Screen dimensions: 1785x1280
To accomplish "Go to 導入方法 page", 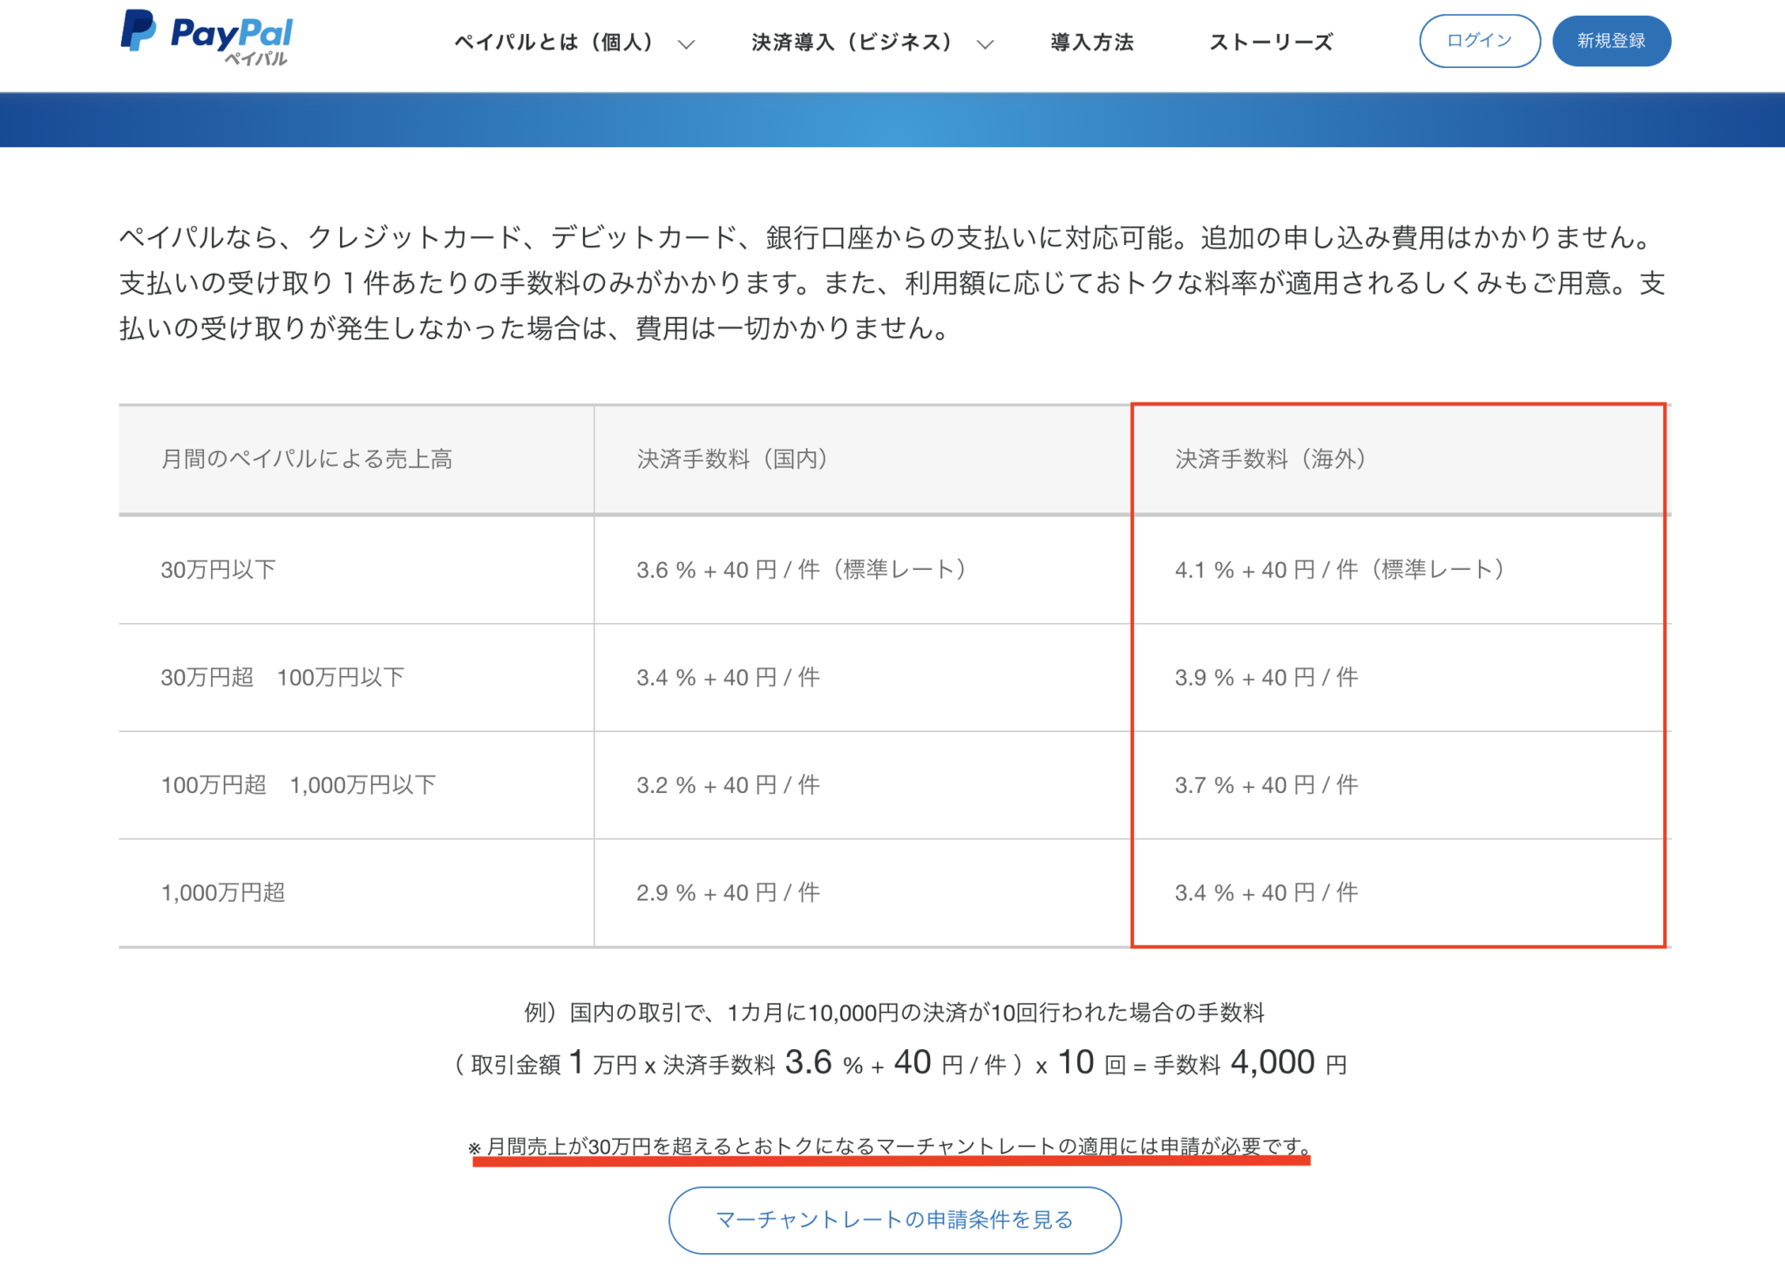I will (x=1091, y=42).
